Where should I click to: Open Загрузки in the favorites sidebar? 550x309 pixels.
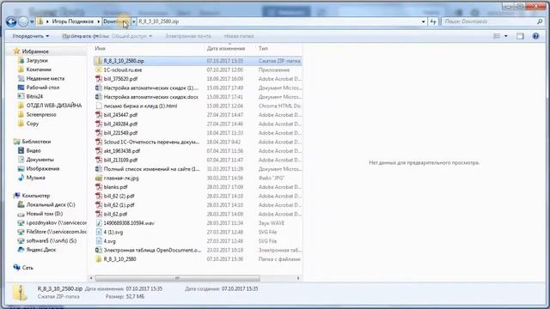[x=37, y=61]
